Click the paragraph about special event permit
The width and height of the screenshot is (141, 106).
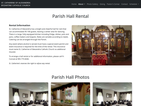pyautogui.click(x=39, y=48)
